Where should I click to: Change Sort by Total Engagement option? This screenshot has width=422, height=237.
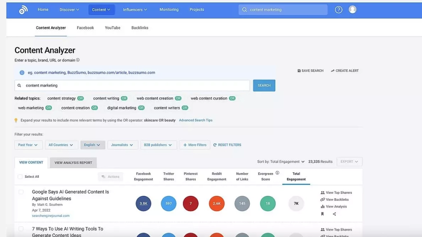tap(281, 161)
